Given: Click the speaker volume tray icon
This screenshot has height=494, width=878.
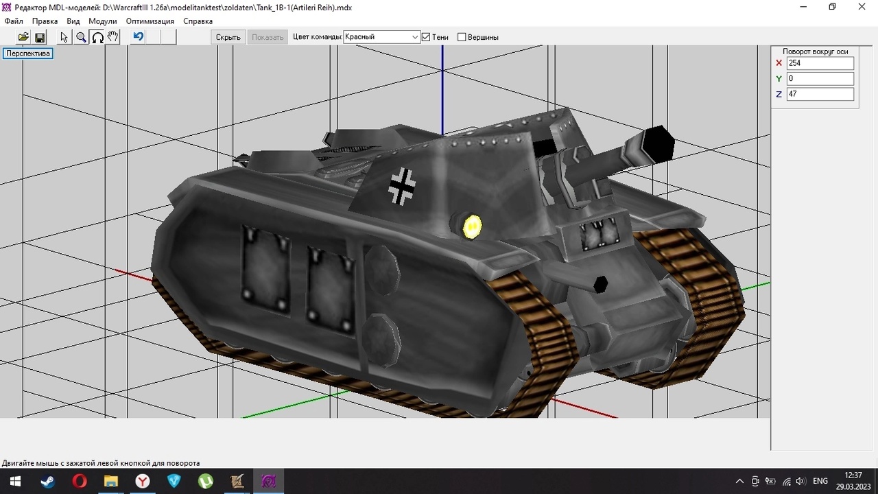Looking at the screenshot, I should [800, 481].
